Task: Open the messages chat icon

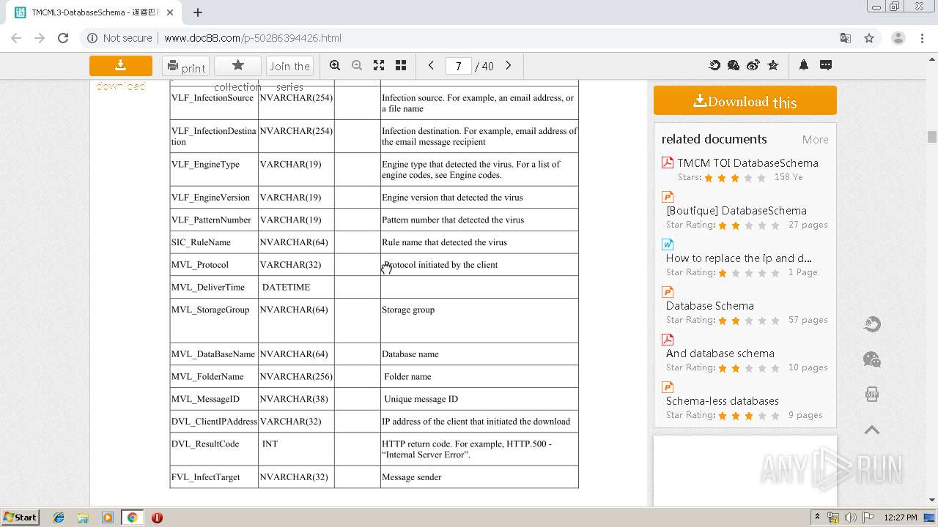Action: (826, 66)
